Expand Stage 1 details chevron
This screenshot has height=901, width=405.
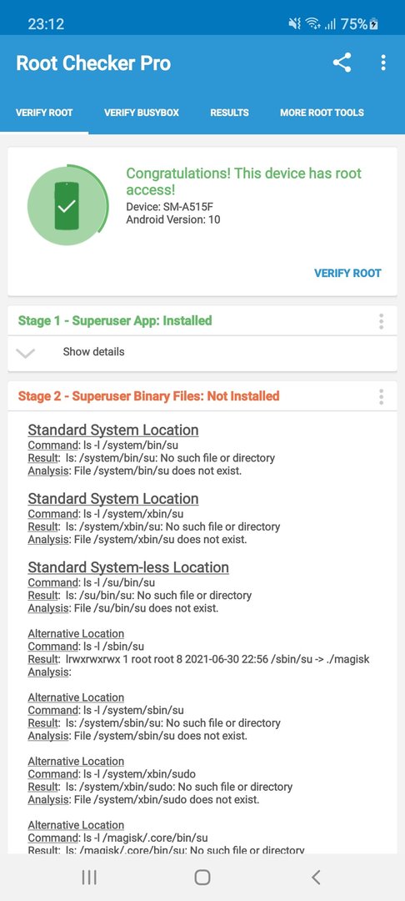pyautogui.click(x=26, y=353)
